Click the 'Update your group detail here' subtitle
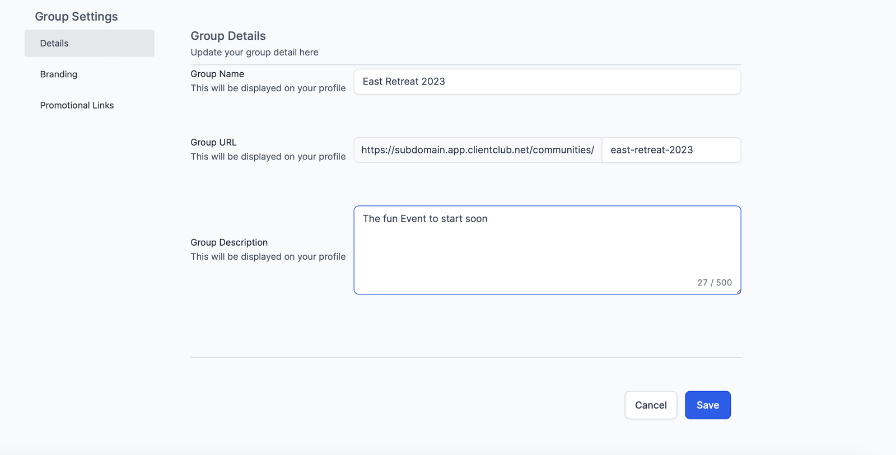This screenshot has width=896, height=455. point(254,52)
